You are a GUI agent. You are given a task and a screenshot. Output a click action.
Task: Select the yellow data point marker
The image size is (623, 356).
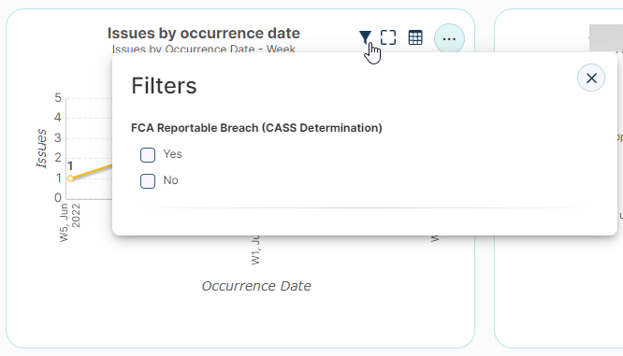[70, 178]
